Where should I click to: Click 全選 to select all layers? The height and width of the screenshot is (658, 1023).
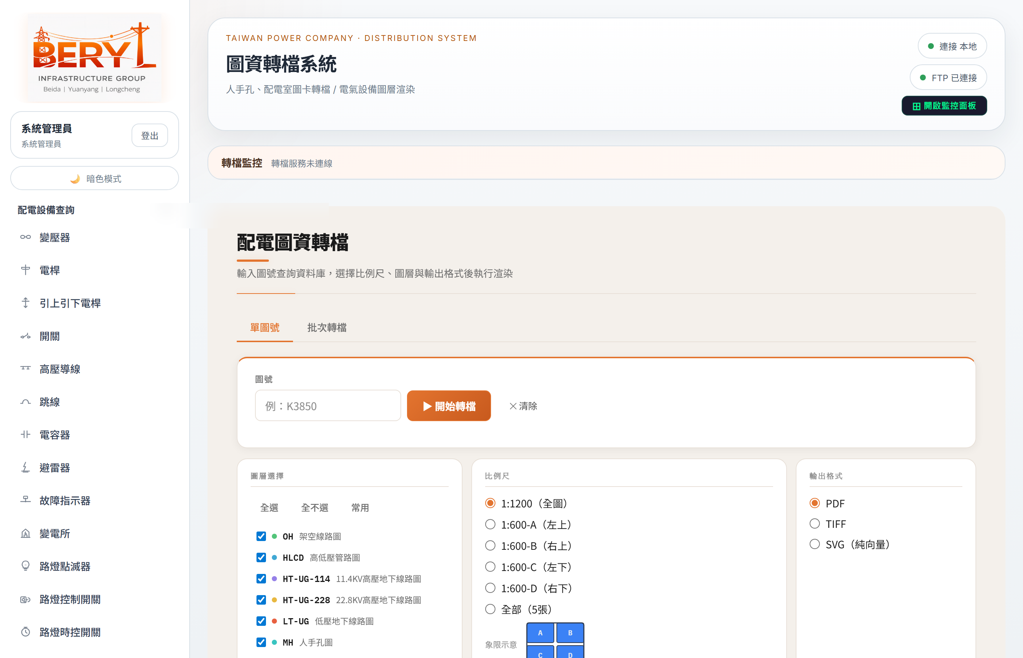(x=269, y=508)
